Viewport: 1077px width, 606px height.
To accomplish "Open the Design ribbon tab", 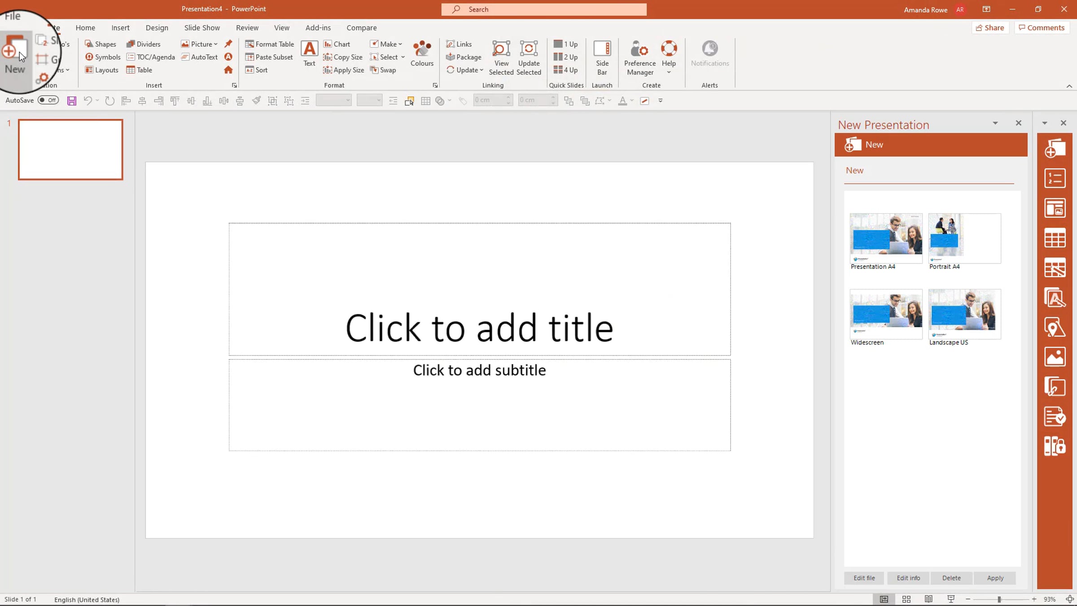I will tap(157, 28).
